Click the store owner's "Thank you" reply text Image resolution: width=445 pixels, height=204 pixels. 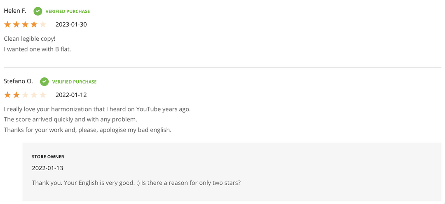[136, 183]
